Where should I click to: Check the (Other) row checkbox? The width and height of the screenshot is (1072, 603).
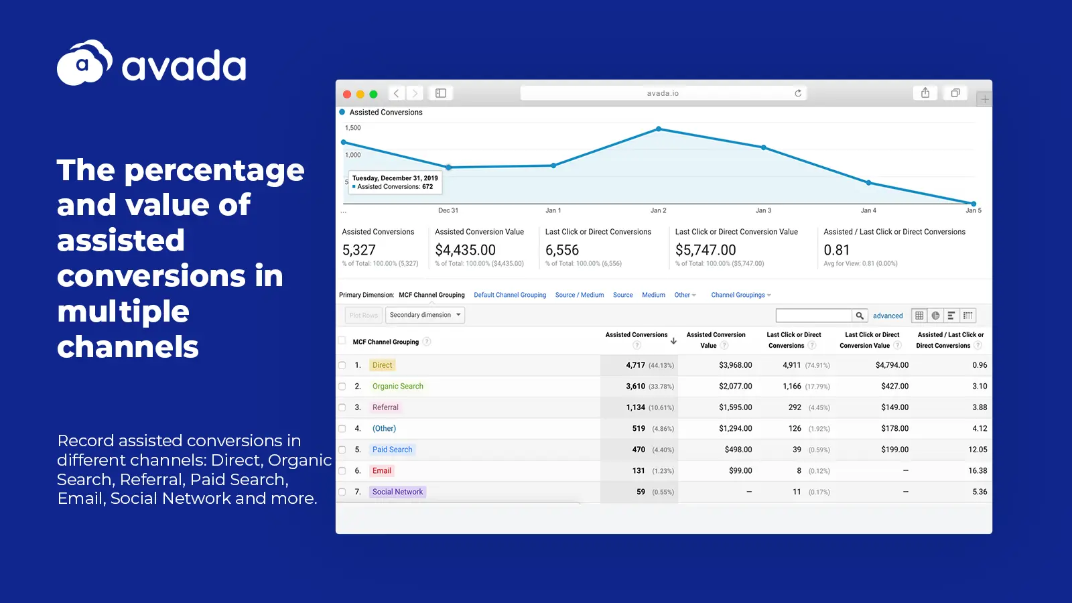342,429
